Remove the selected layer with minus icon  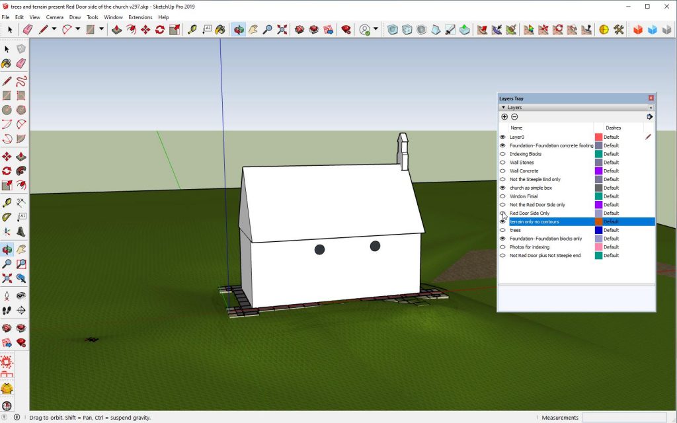click(514, 117)
